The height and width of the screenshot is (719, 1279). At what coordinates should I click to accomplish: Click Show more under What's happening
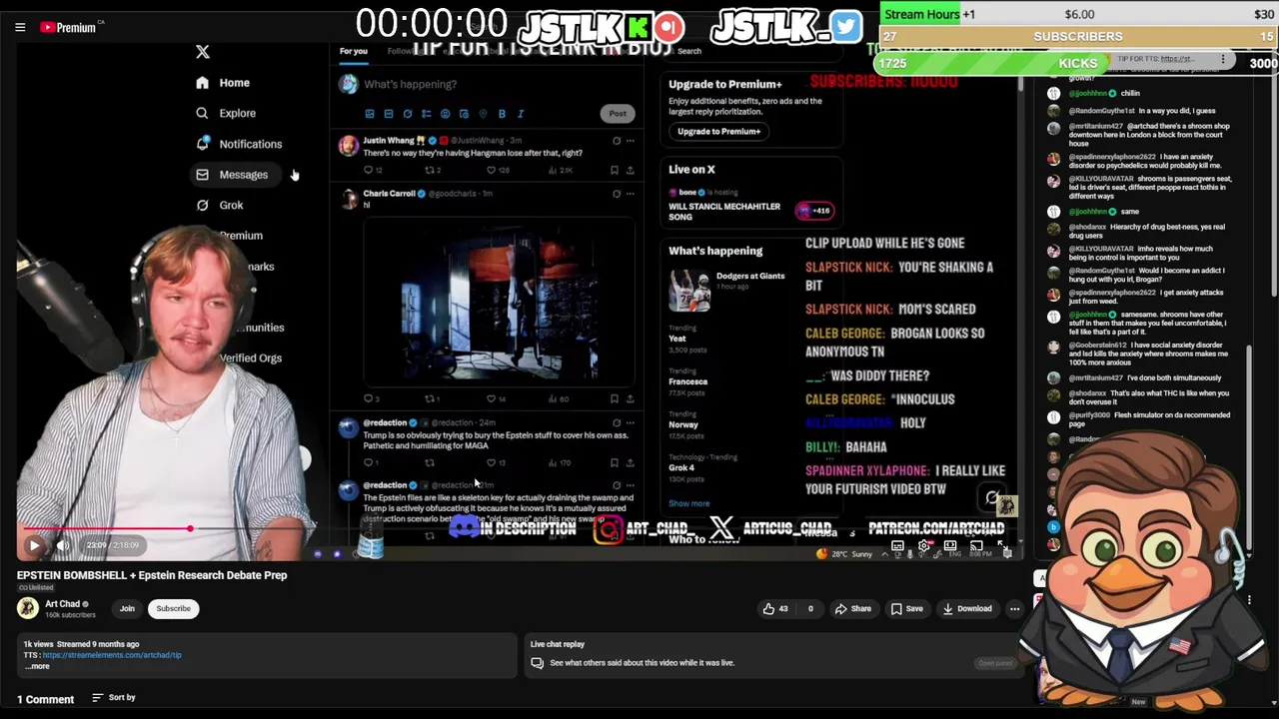click(689, 504)
